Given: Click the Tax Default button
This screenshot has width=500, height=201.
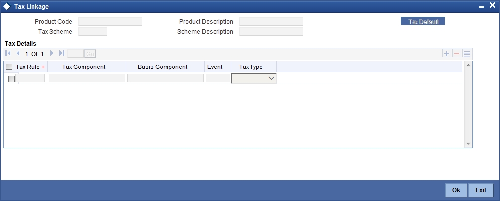Looking at the screenshot, I should click(x=423, y=22).
